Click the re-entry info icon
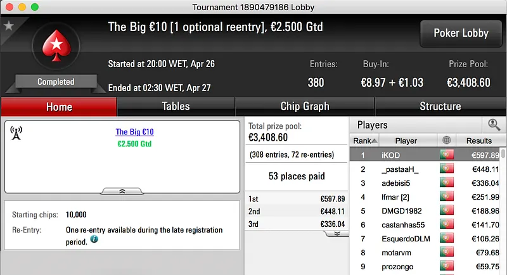This screenshot has width=507, height=275. (94, 240)
